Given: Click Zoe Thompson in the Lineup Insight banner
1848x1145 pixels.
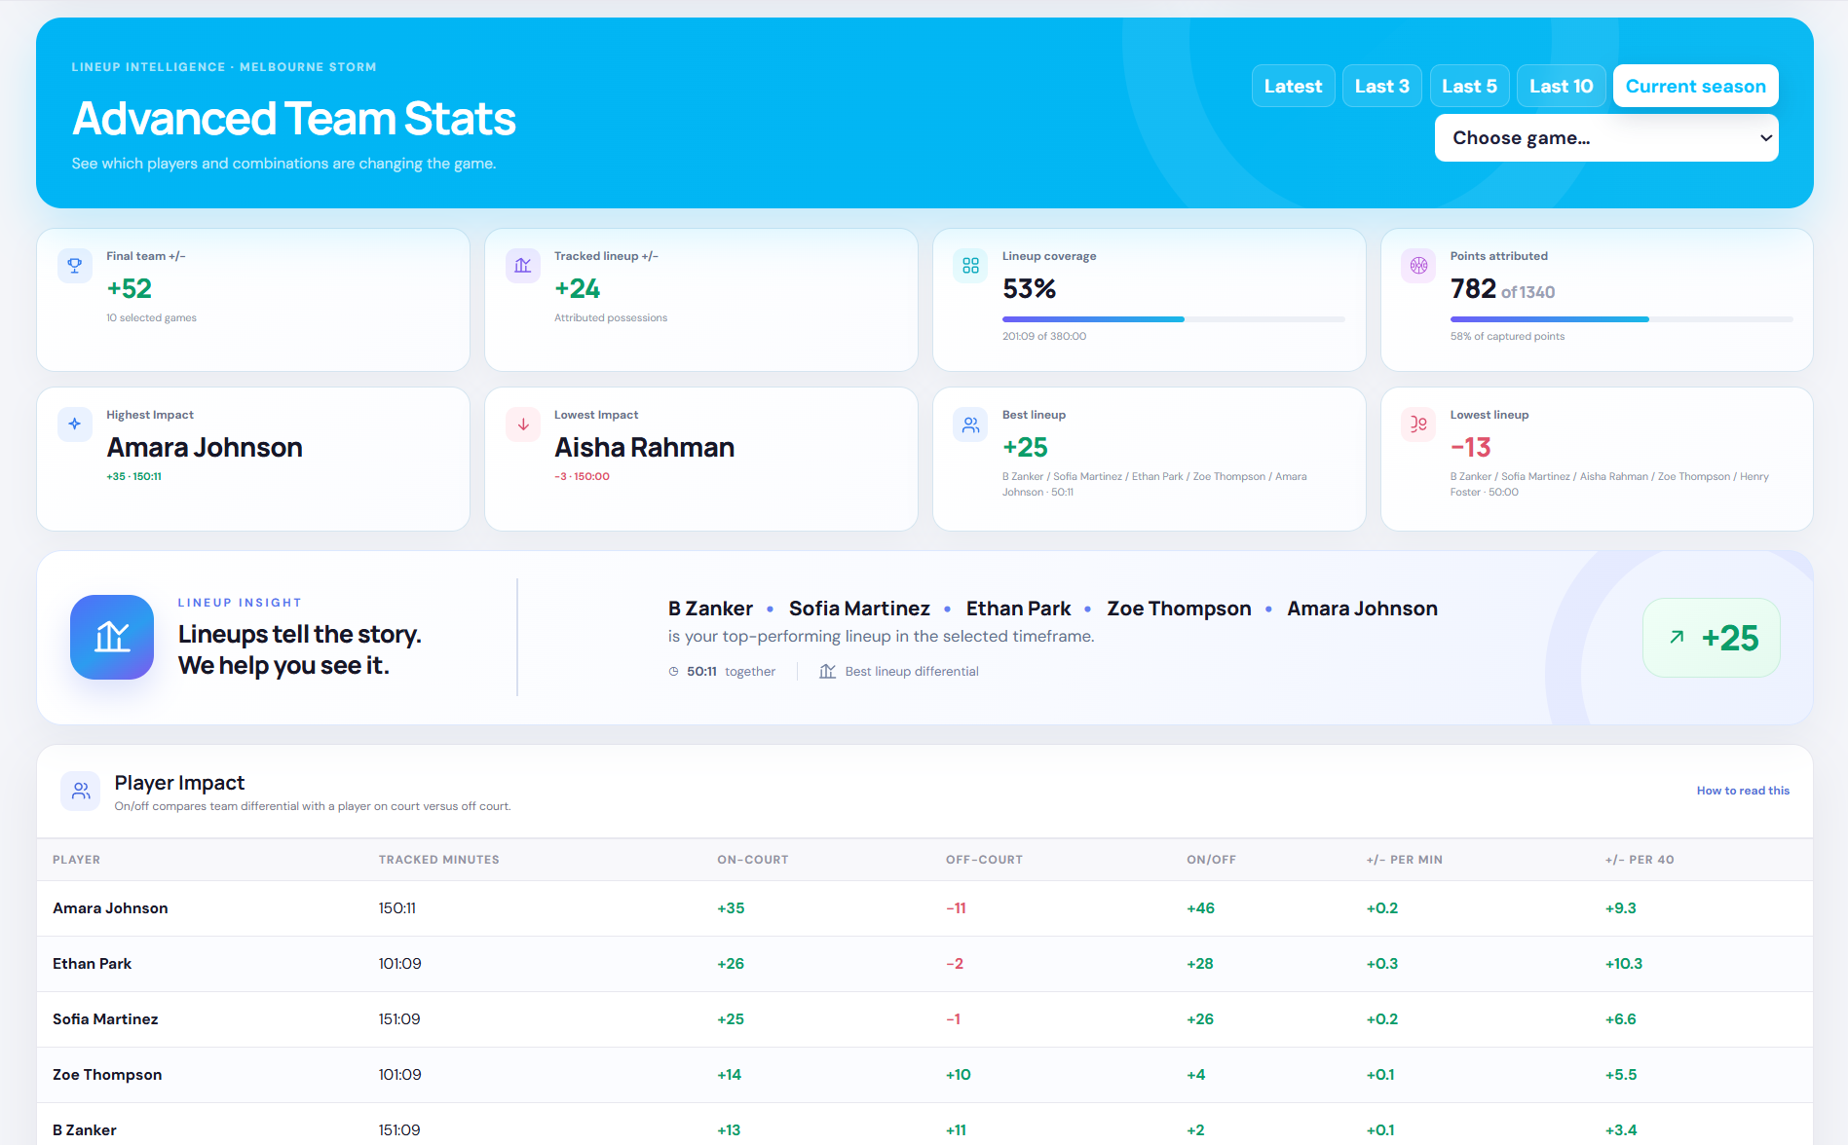Looking at the screenshot, I should pos(1179,609).
